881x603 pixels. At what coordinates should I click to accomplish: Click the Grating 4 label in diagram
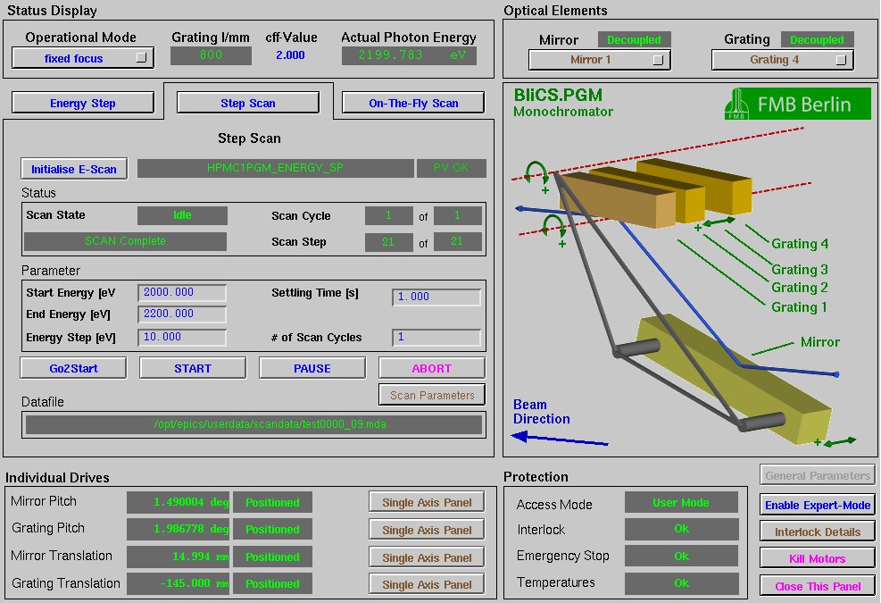coord(800,244)
